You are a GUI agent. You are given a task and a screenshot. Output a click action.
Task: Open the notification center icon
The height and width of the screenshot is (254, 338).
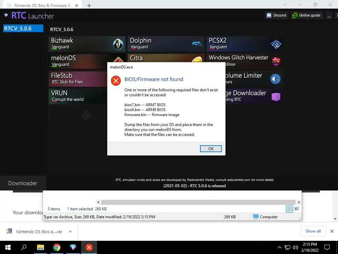pyautogui.click(x=327, y=247)
